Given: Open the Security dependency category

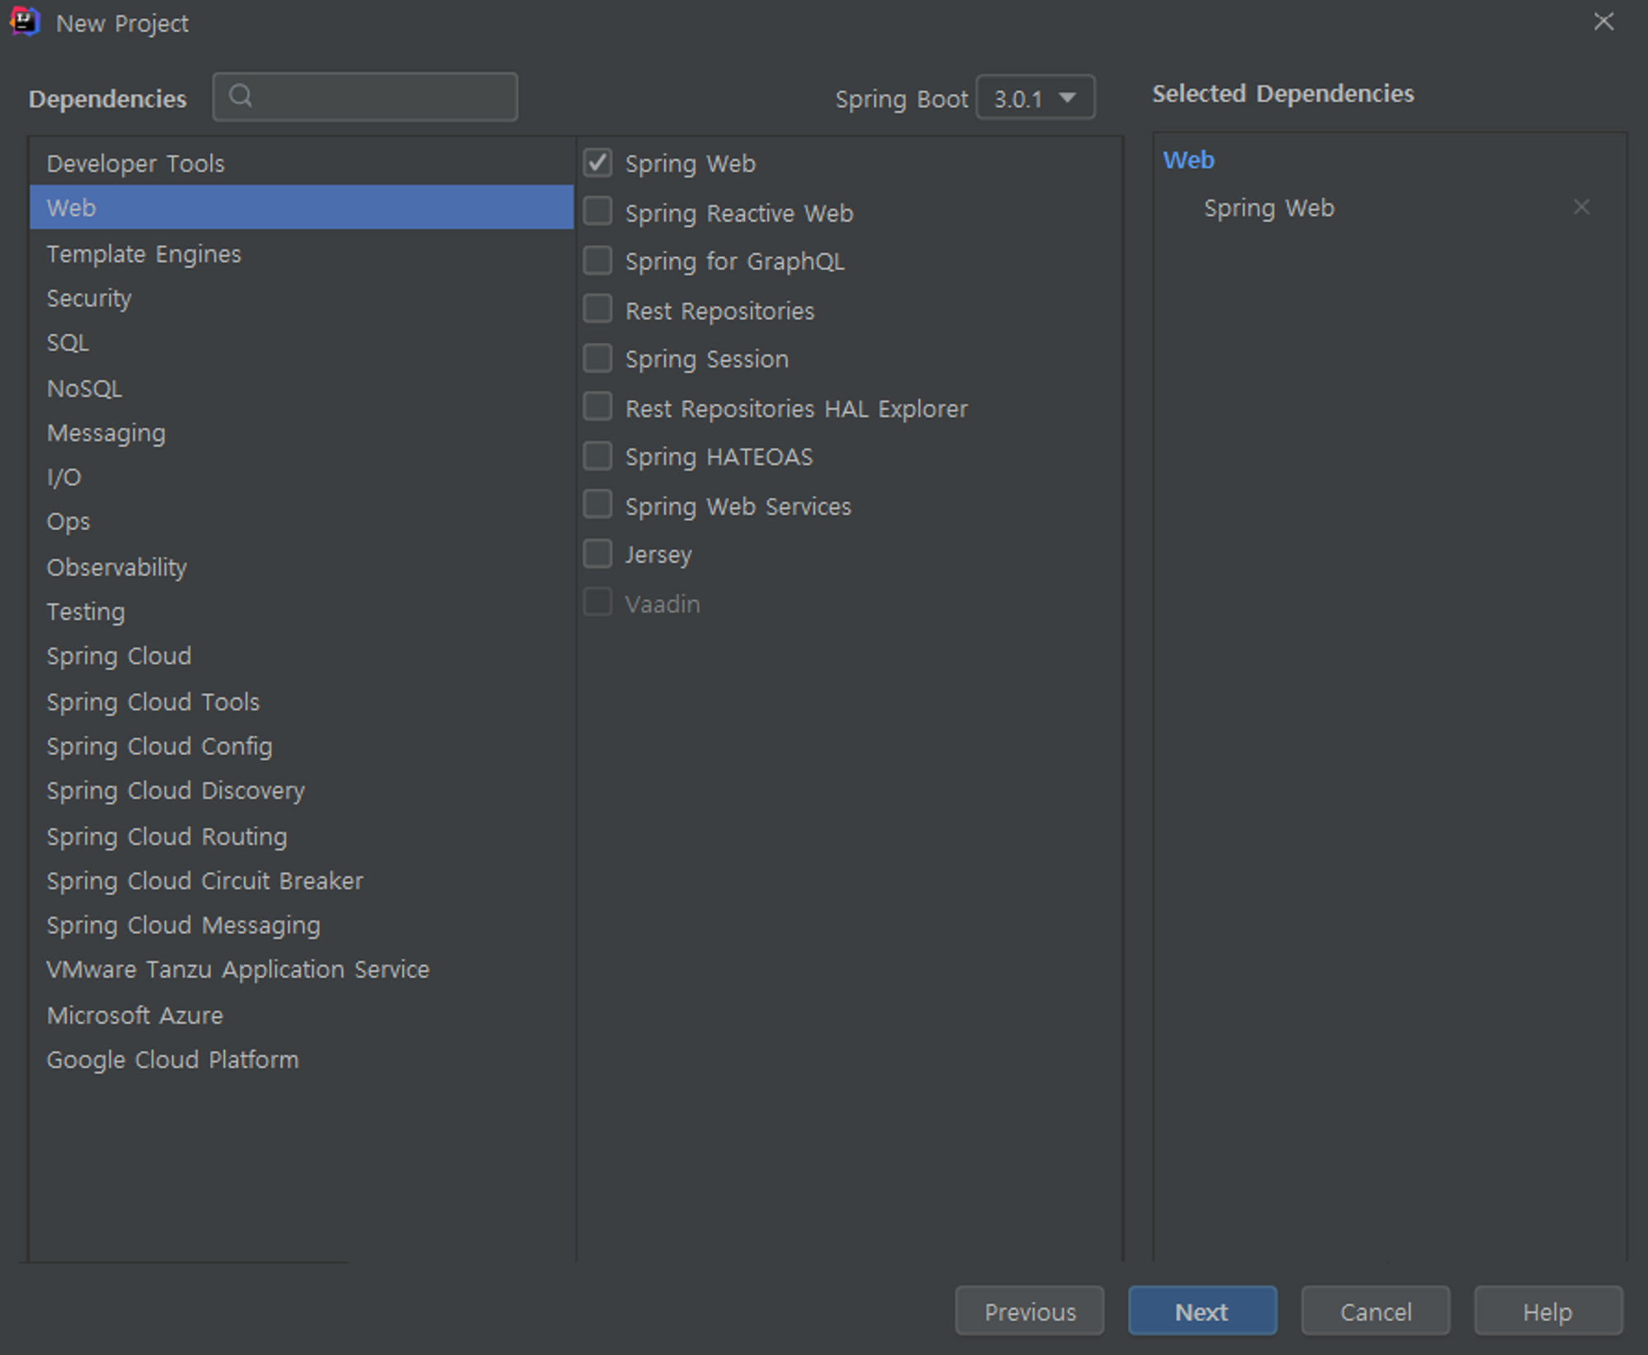Looking at the screenshot, I should point(89,298).
